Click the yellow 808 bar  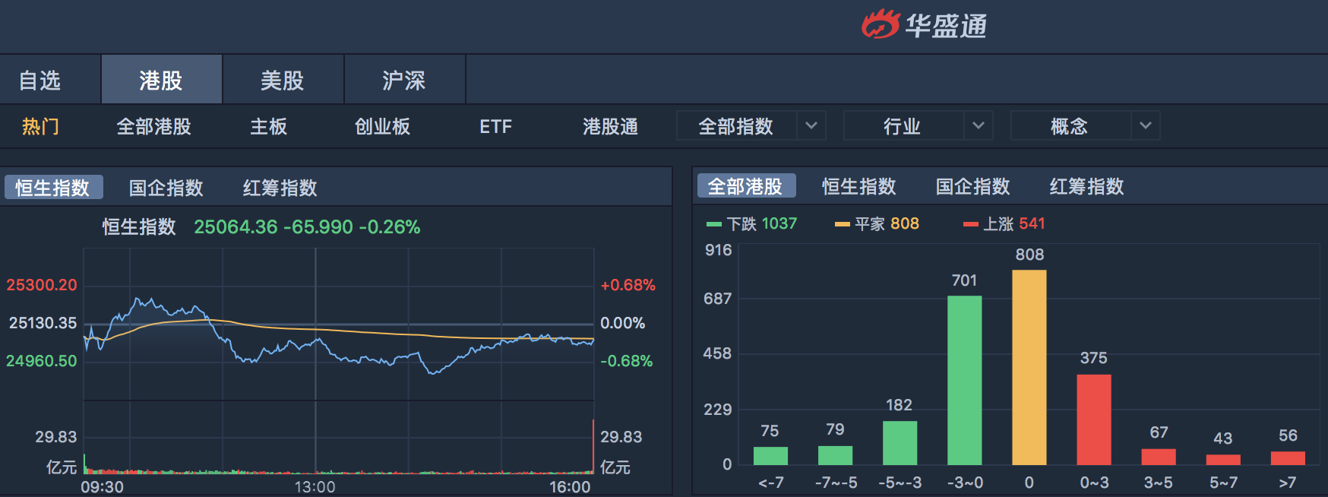pyautogui.click(x=1029, y=367)
